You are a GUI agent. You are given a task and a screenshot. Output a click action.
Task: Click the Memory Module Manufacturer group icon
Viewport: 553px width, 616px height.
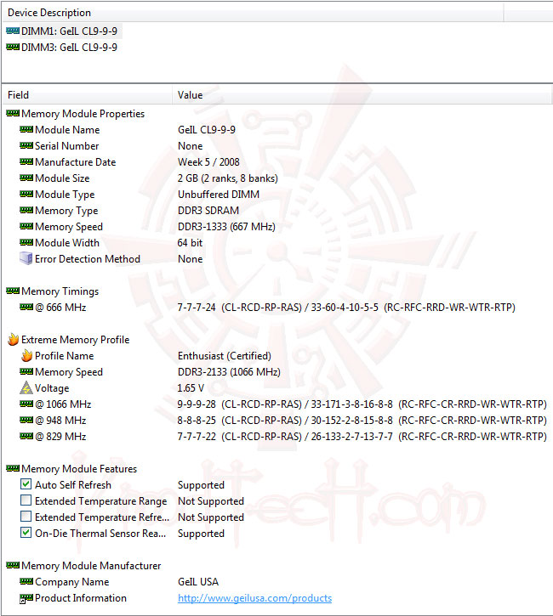tap(13, 565)
